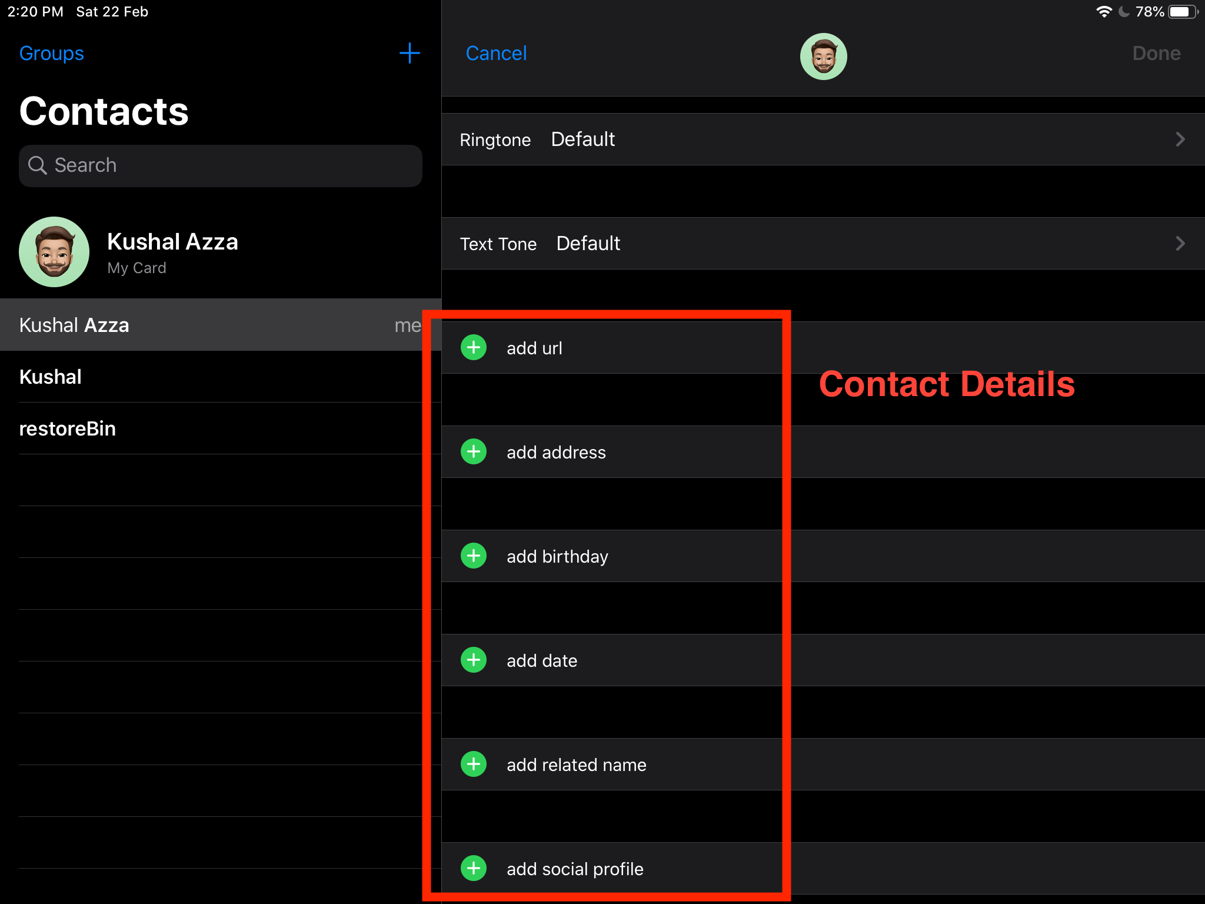Tap the Wi-Fi status icon

1104,12
